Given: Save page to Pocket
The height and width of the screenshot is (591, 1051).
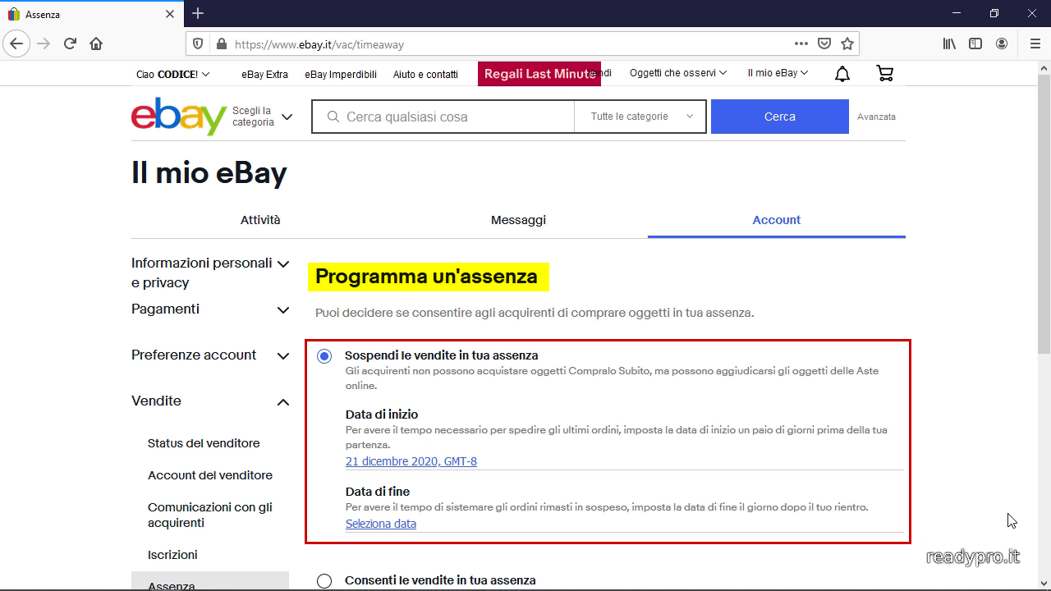Looking at the screenshot, I should click(824, 44).
